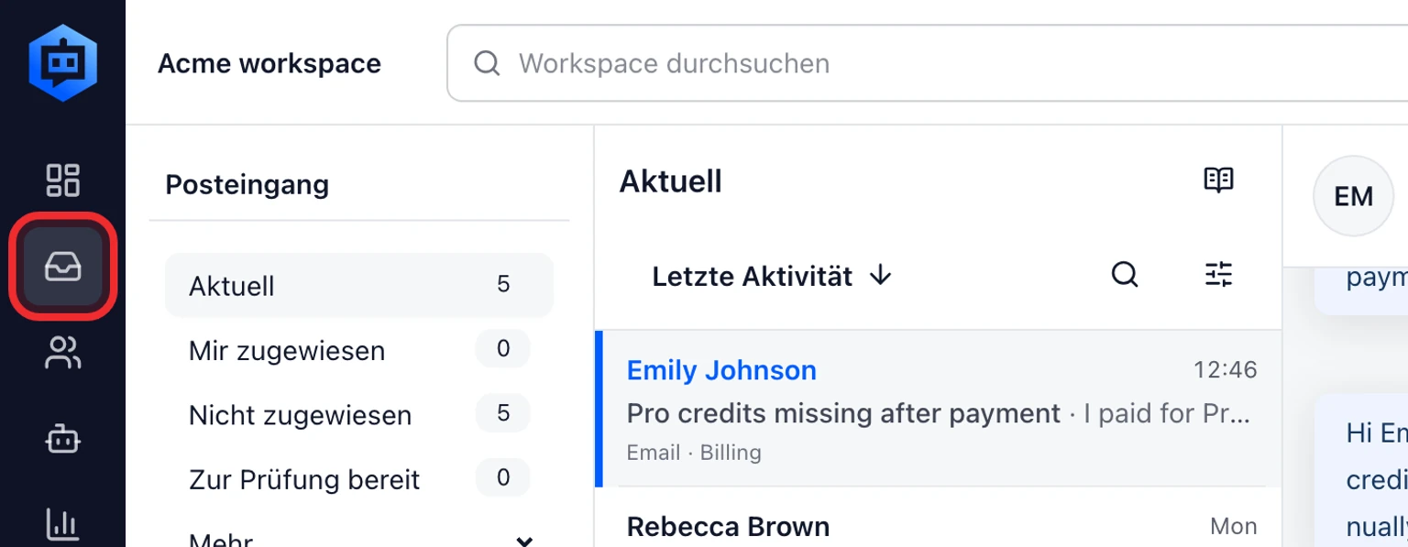Open the book icon next to Aktuell
This screenshot has width=1408, height=547.
[1218, 181]
